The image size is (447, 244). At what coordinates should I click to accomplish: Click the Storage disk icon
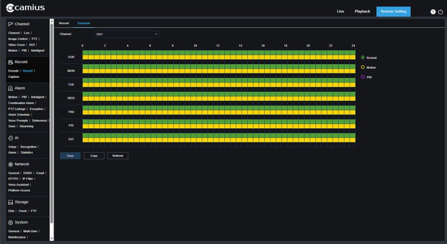(x=10, y=202)
